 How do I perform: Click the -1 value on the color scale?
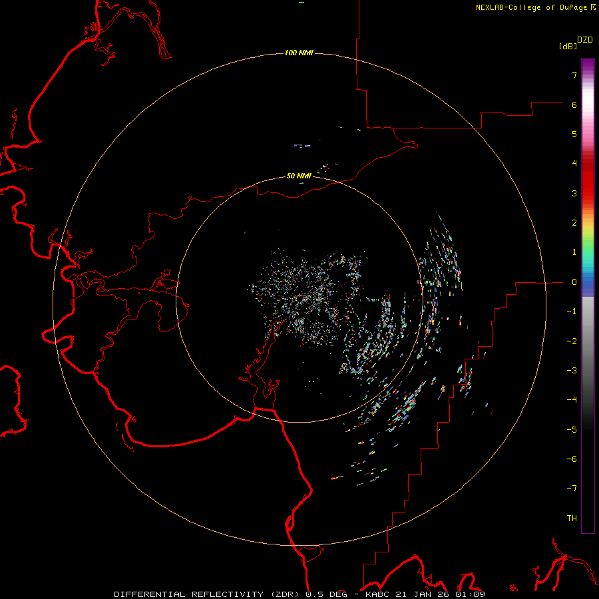tap(572, 311)
